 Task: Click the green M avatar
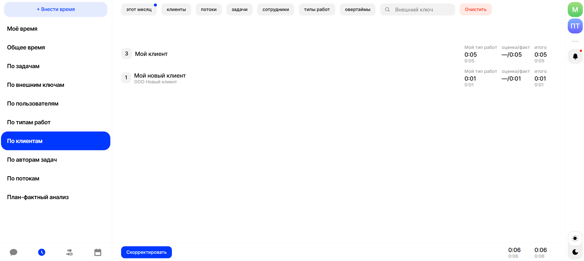pos(575,9)
